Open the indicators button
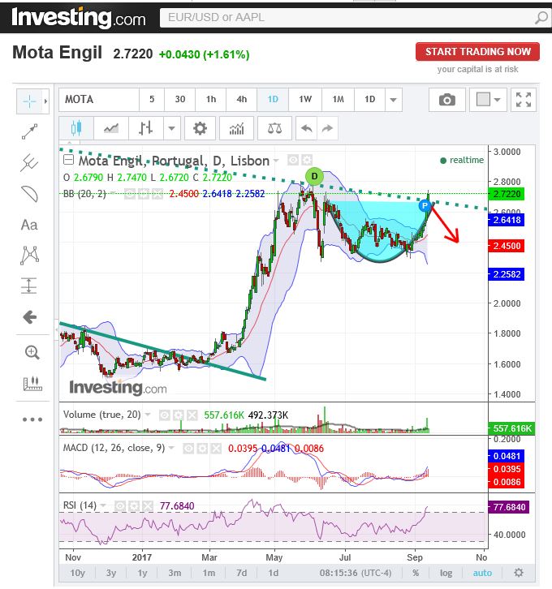Viewport: 552px width, 589px height. [236, 128]
